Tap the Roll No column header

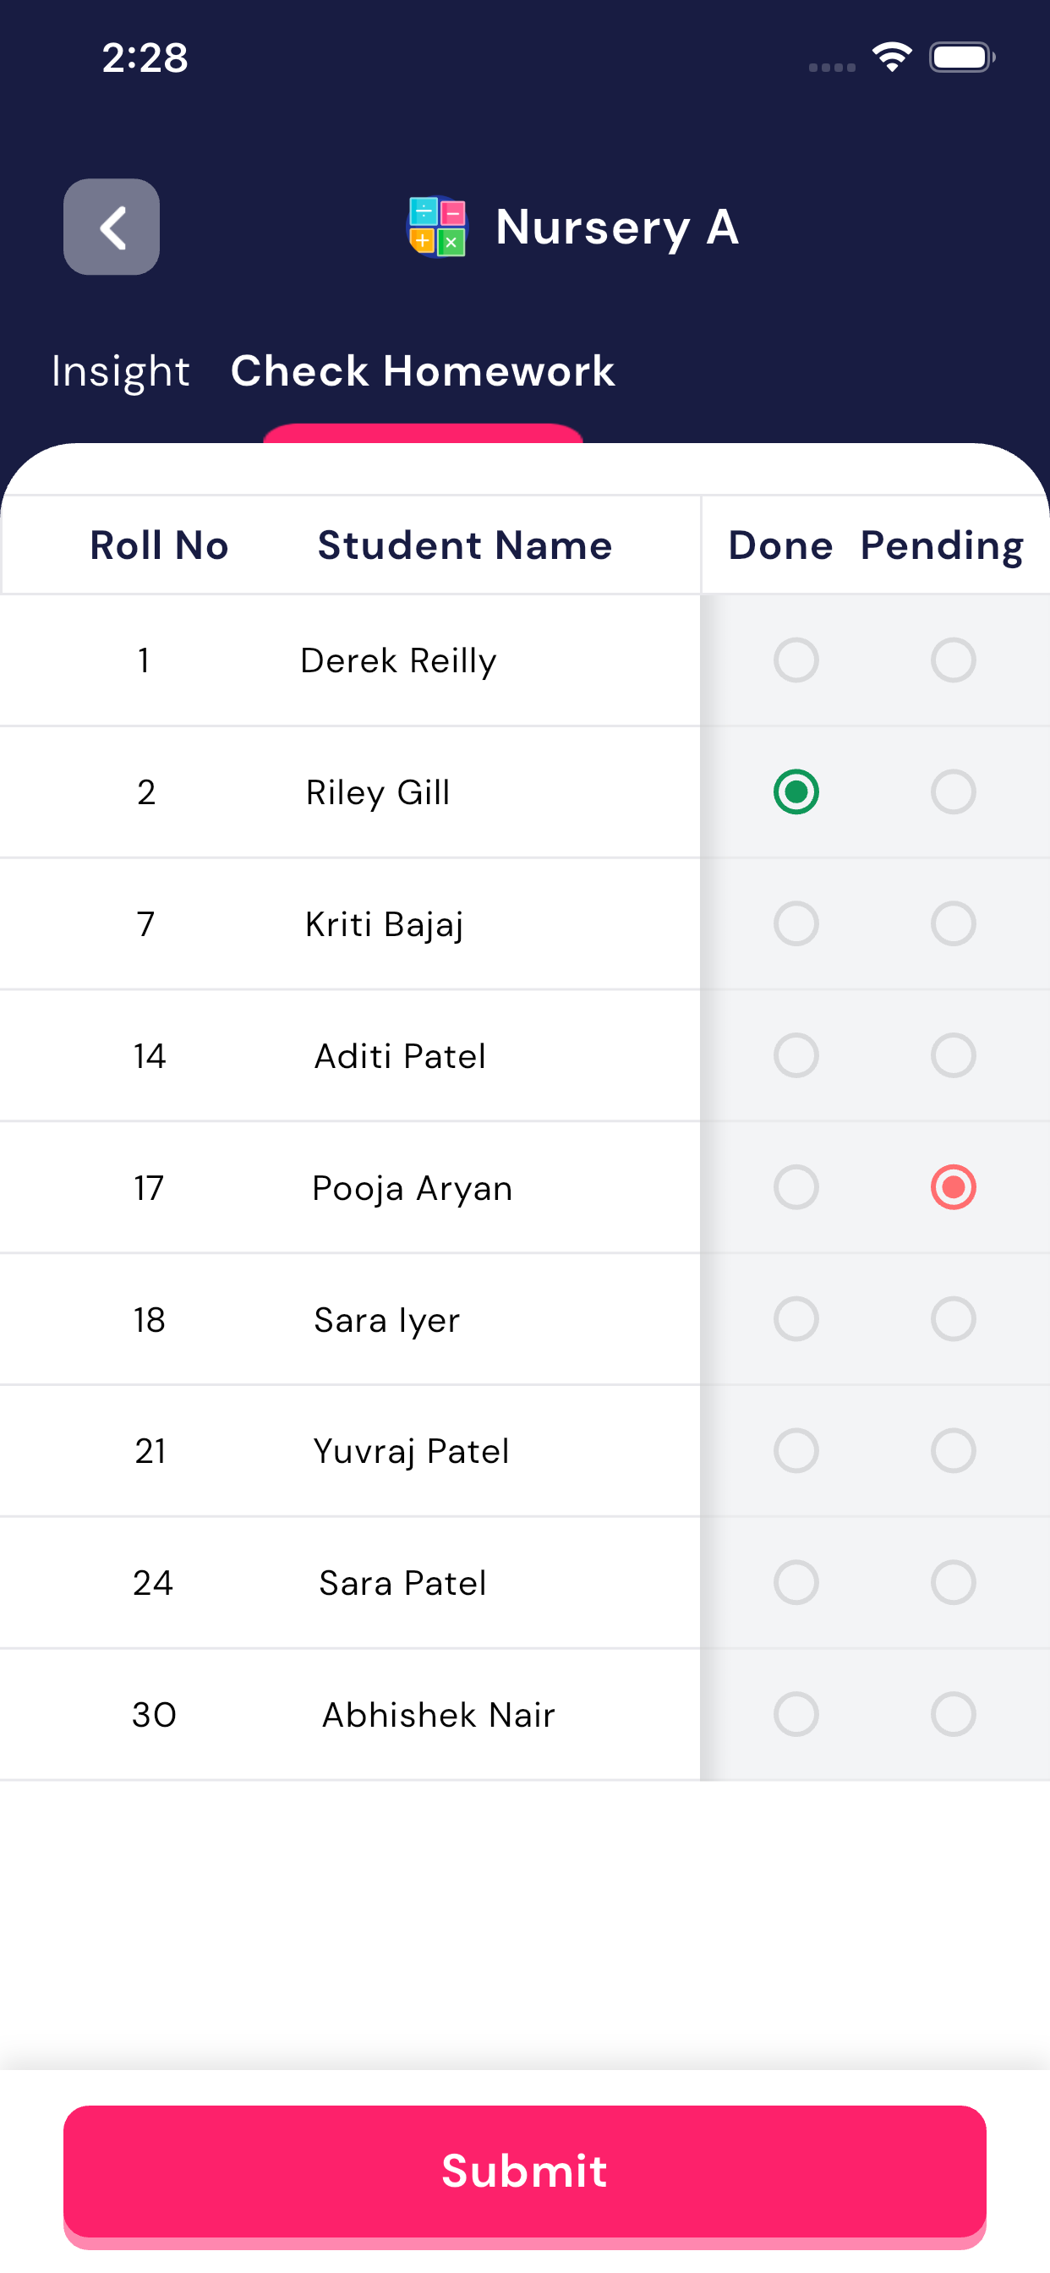(x=159, y=545)
